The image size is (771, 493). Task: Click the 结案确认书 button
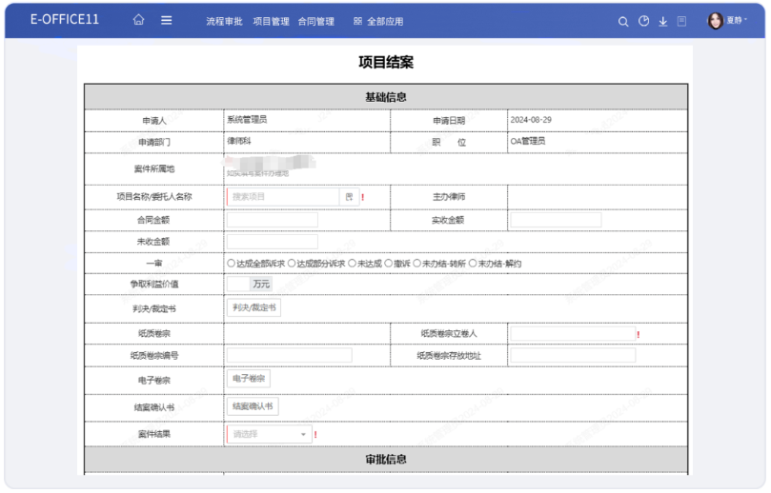point(253,406)
